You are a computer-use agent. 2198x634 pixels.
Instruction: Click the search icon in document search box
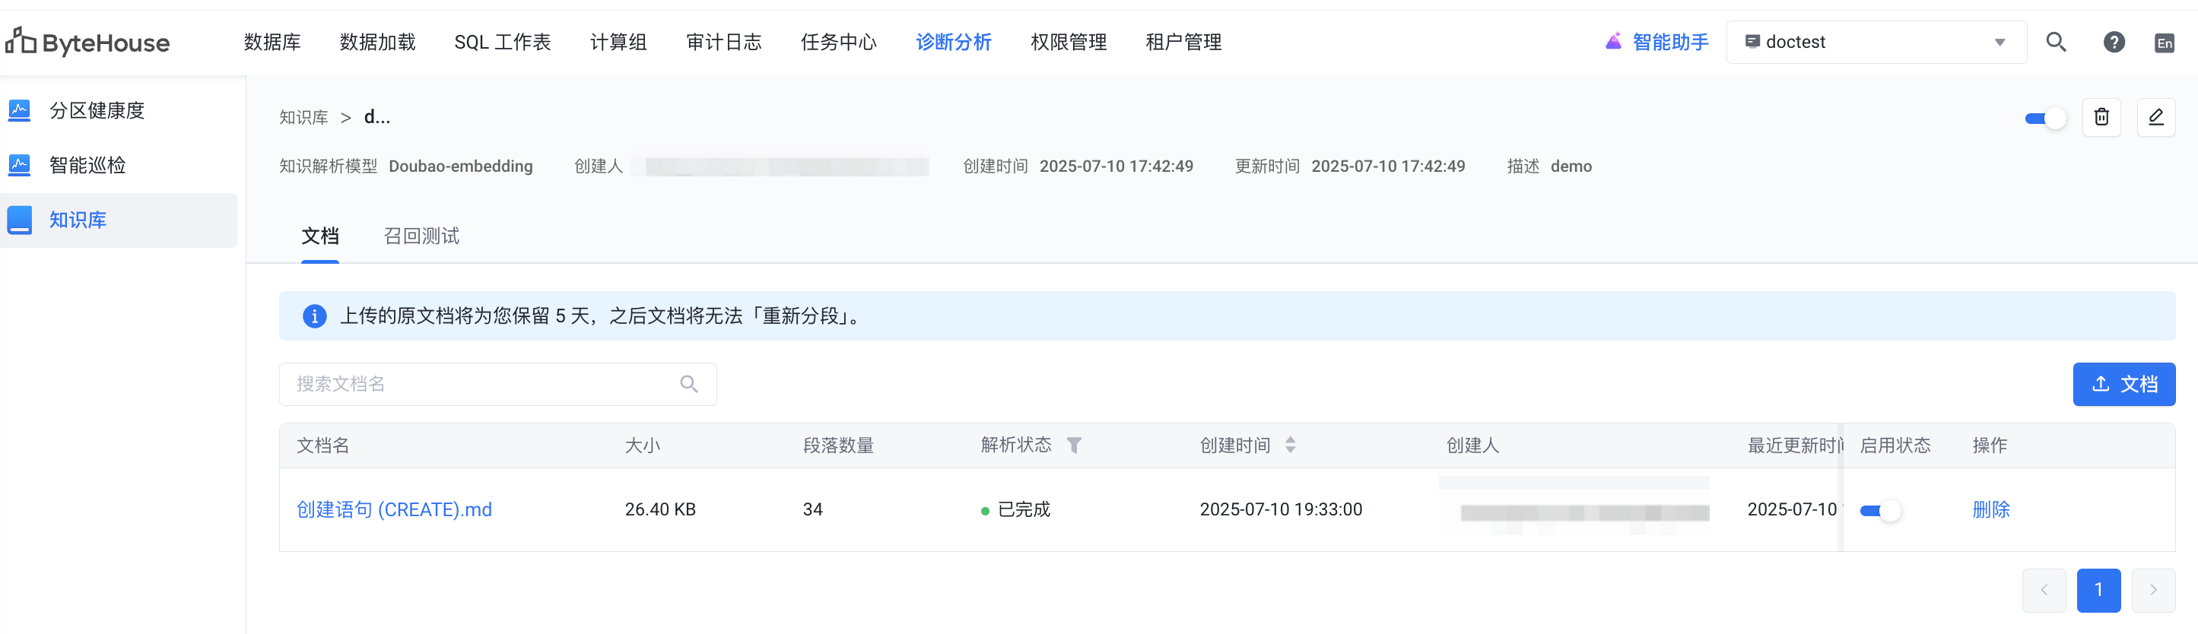click(x=688, y=384)
